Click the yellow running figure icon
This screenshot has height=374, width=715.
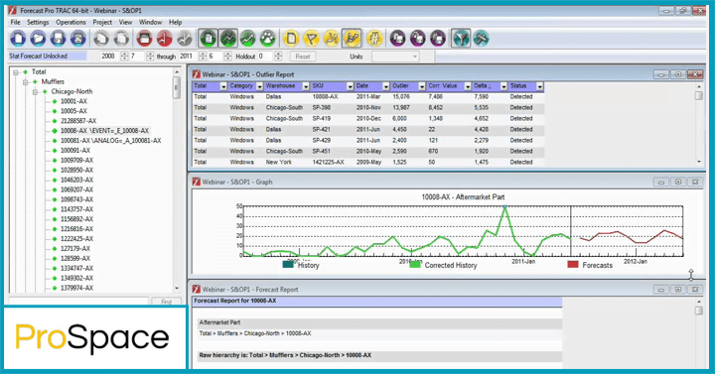coord(332,39)
